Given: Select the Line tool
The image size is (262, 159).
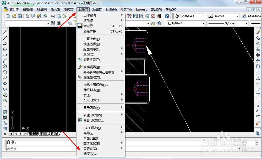Looking at the screenshot, I should 5,32.
